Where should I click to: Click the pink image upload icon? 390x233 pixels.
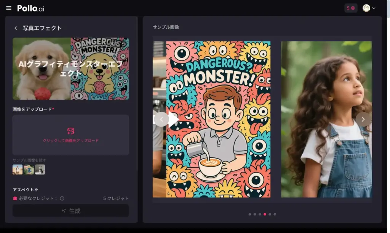click(70, 131)
